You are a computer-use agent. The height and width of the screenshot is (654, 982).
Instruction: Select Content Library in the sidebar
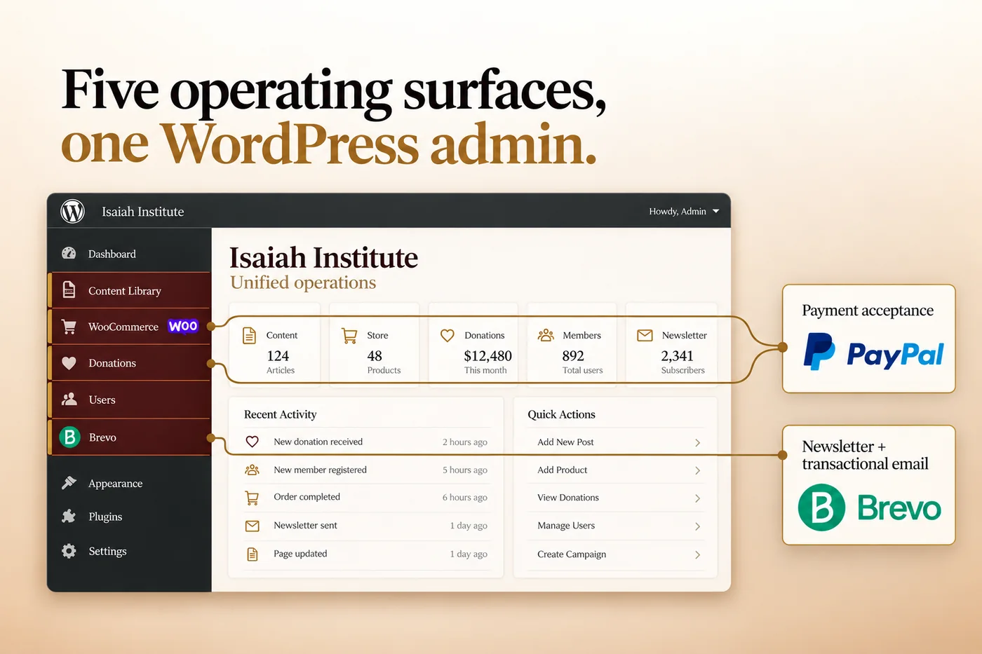pyautogui.click(x=130, y=290)
